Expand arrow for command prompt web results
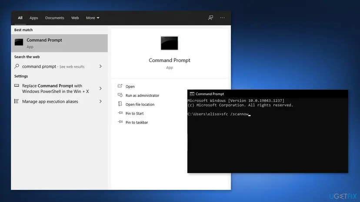The width and height of the screenshot is (360, 202). (100, 66)
